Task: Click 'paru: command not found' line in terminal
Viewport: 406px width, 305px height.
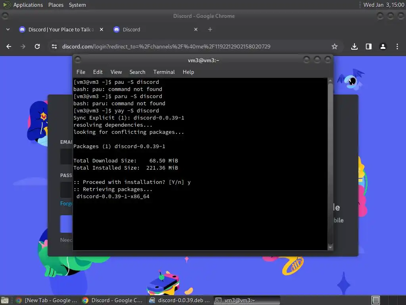Action: pyautogui.click(x=119, y=104)
